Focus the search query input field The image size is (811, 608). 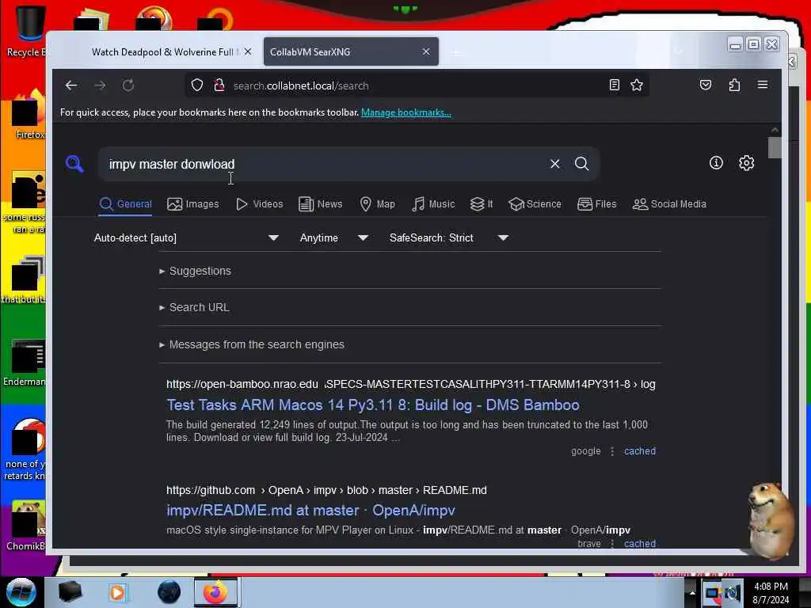point(326,164)
